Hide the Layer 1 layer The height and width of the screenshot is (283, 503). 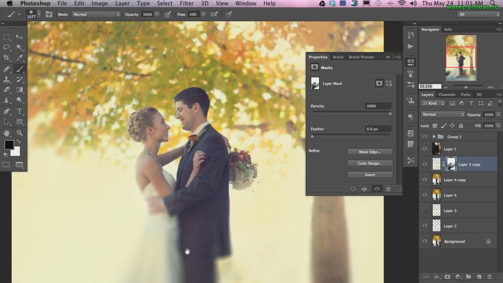coord(424,149)
